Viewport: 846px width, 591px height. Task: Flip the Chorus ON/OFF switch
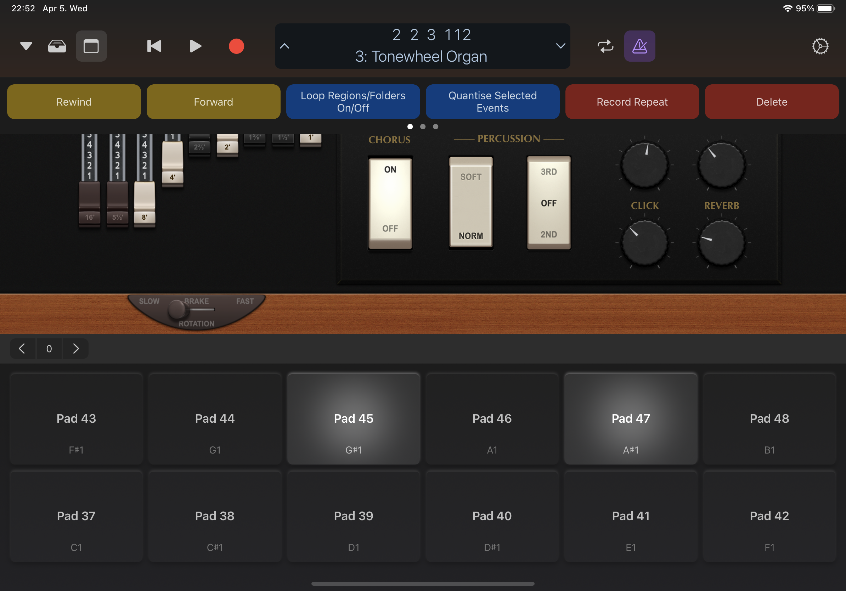click(x=390, y=203)
